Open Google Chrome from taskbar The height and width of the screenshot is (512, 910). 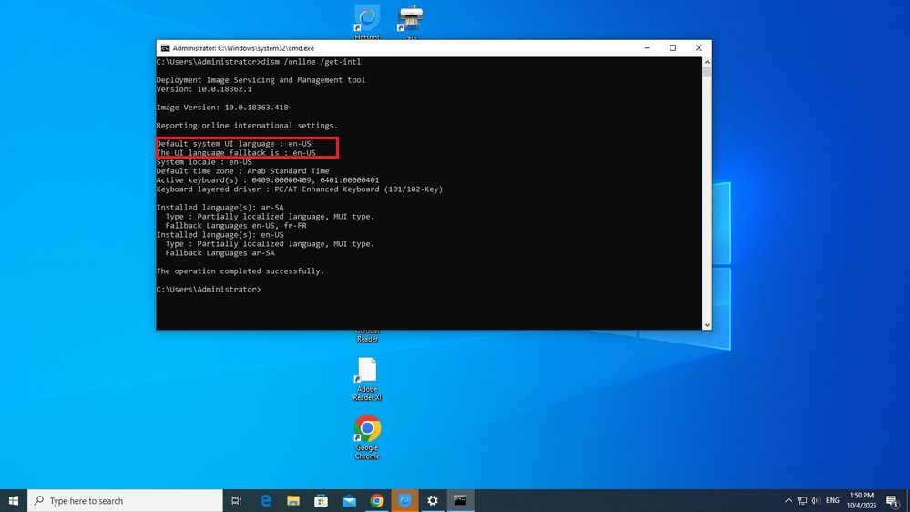(376, 500)
